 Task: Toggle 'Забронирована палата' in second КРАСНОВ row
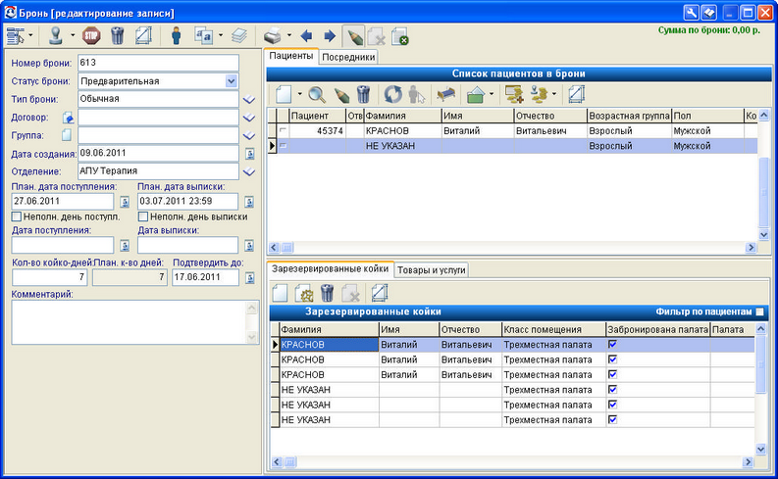pos(613,359)
